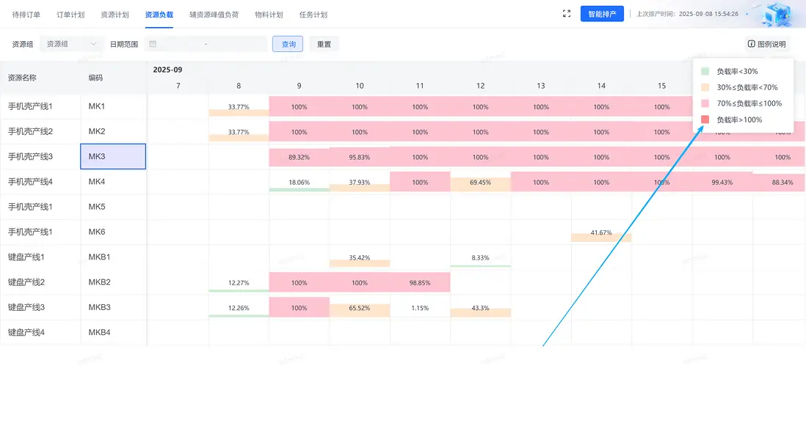Go to the 辅资源峰值负荷 tab
The image size is (806, 423).
coord(214,15)
